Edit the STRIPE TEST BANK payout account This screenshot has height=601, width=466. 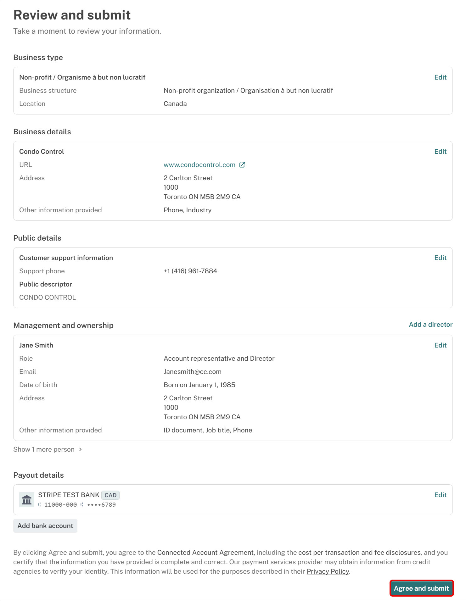[x=440, y=495]
